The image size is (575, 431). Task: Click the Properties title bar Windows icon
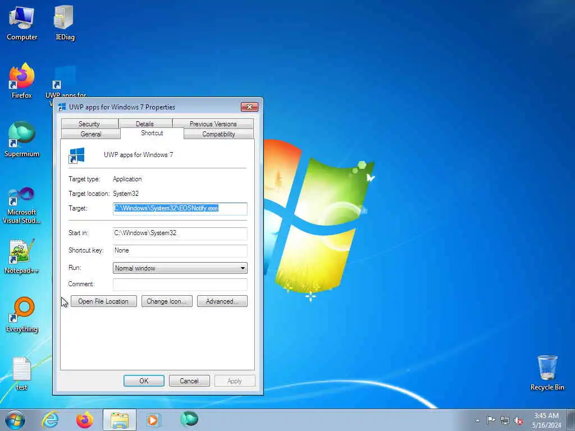[x=62, y=107]
